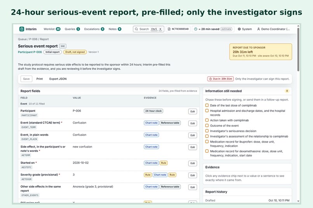
Task: Open Chart note chip for new confusion
Action: coord(151,147)
